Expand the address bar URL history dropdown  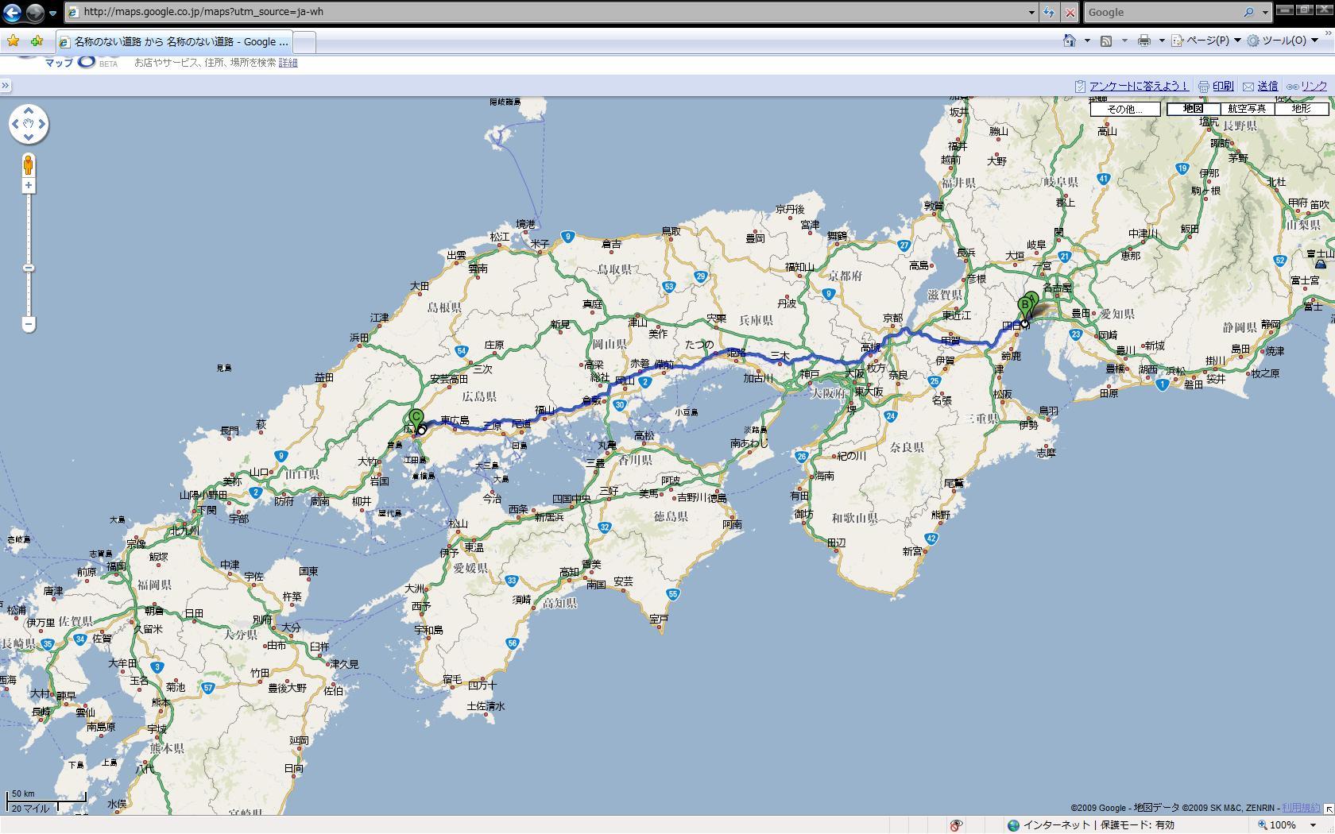pos(1031,12)
